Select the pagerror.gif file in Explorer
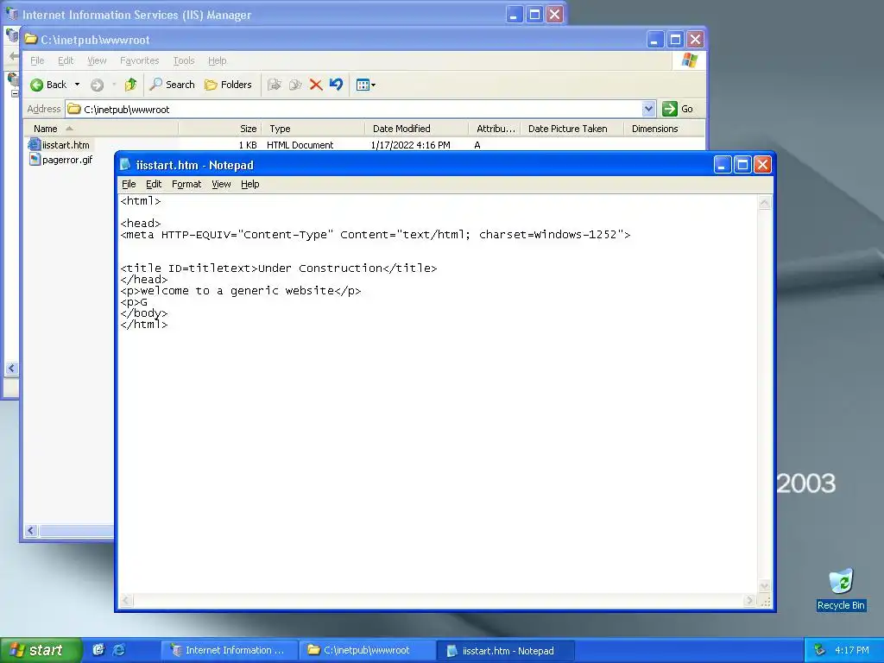Viewport: 884px width, 663px height. [x=67, y=160]
